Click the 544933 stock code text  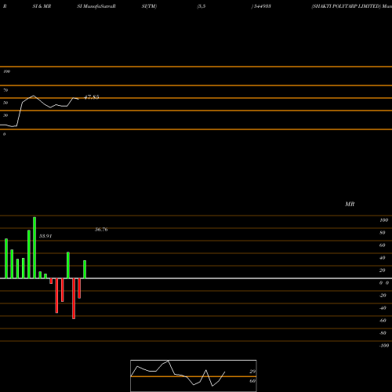click(262, 6)
